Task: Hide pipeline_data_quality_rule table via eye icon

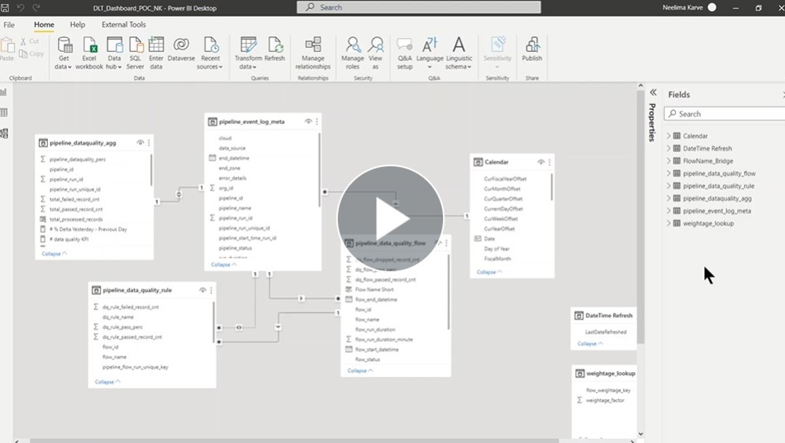Action: pyautogui.click(x=203, y=290)
